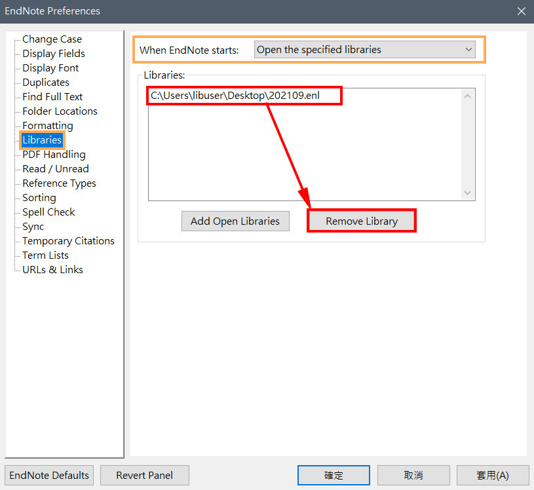
Task: Close the EndNote Preferences dialog
Action: tap(521, 11)
